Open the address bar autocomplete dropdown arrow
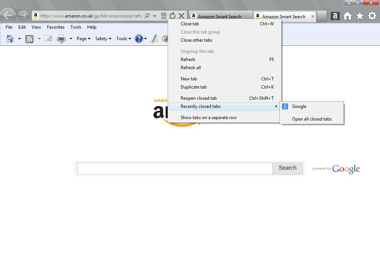The height and width of the screenshot is (272, 380). (154, 16)
